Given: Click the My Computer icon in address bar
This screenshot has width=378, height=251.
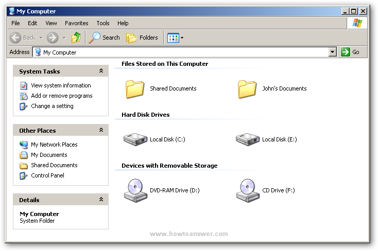Looking at the screenshot, I should tap(38, 52).
